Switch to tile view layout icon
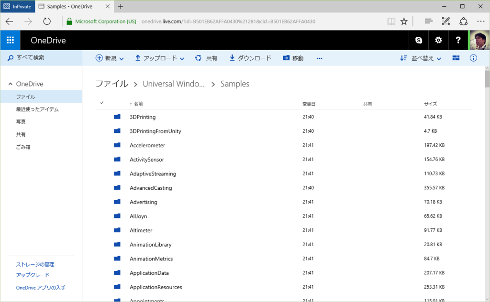This screenshot has height=302, width=490. pos(456,58)
